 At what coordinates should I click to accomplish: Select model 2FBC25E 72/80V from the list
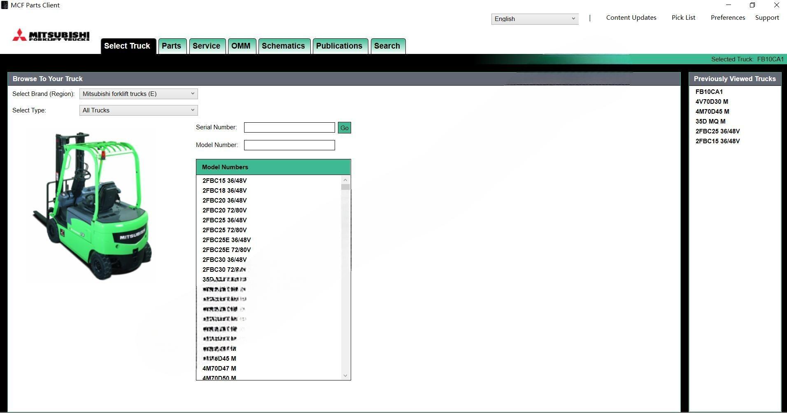[226, 250]
